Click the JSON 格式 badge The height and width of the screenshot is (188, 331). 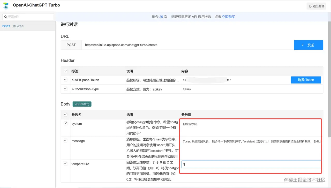click(82, 104)
